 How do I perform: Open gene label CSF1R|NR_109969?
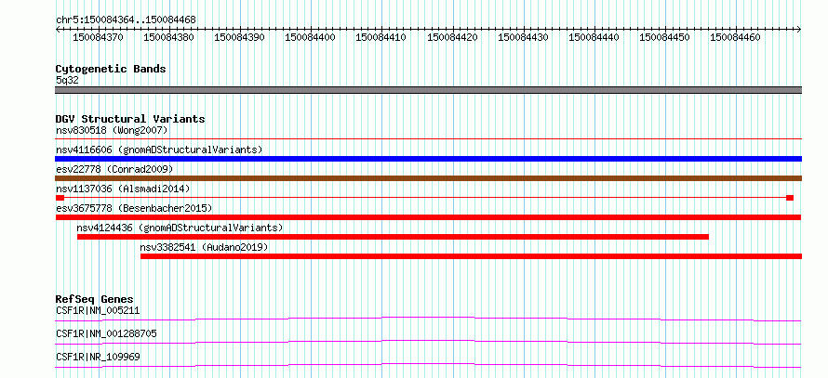(x=98, y=357)
